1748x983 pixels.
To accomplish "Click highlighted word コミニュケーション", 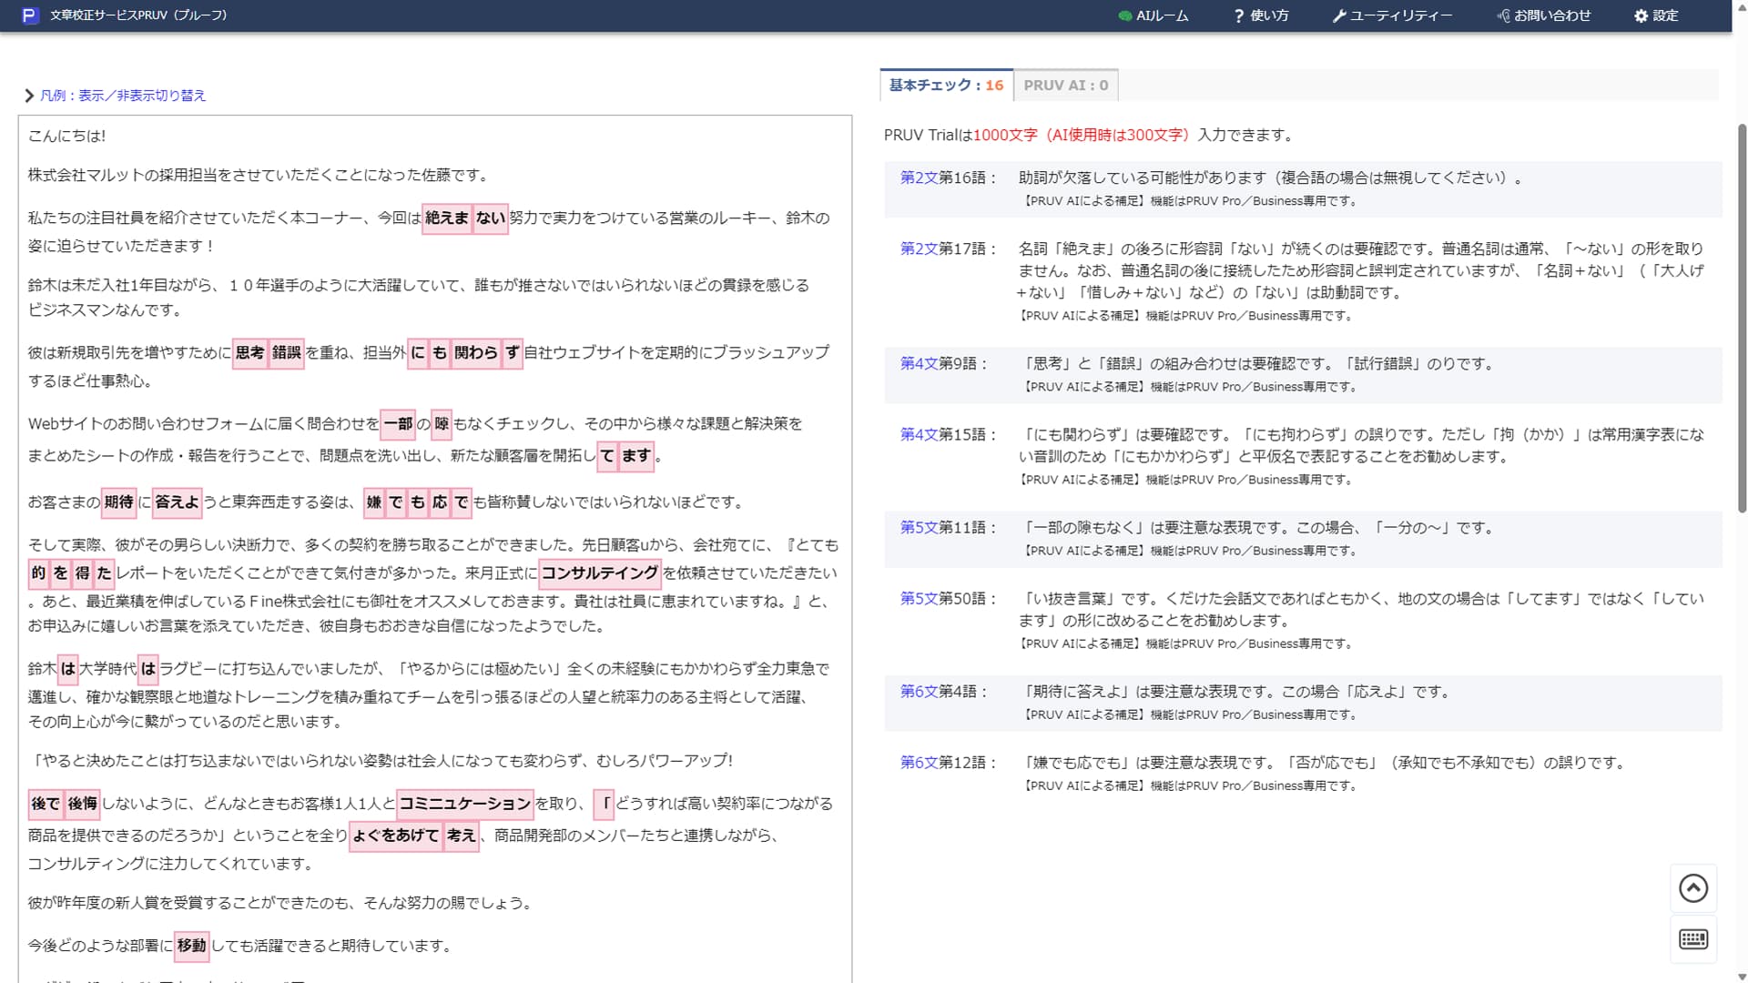I will (464, 804).
